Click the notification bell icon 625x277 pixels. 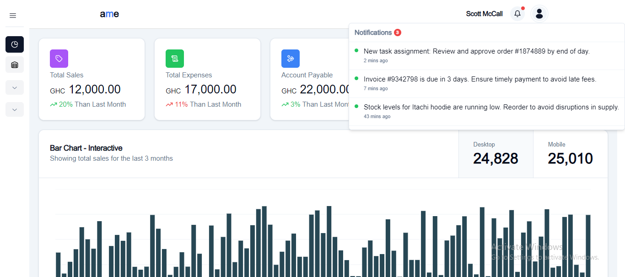pyautogui.click(x=517, y=14)
